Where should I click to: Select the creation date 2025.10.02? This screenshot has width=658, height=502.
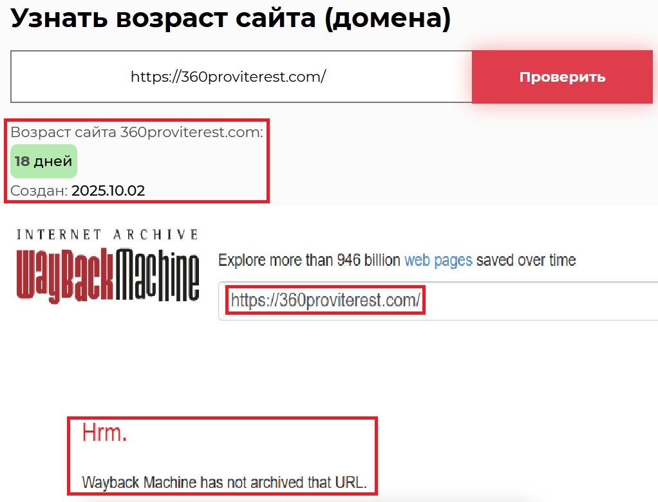[108, 191]
